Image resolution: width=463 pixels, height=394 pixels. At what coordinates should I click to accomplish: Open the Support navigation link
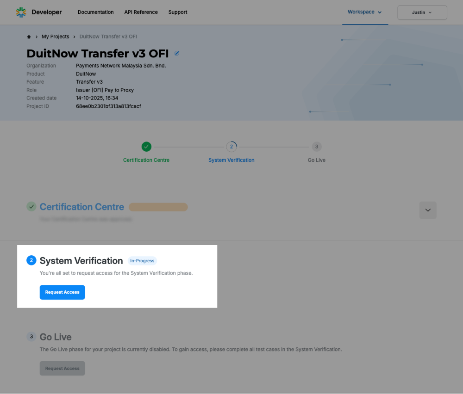[x=178, y=12]
